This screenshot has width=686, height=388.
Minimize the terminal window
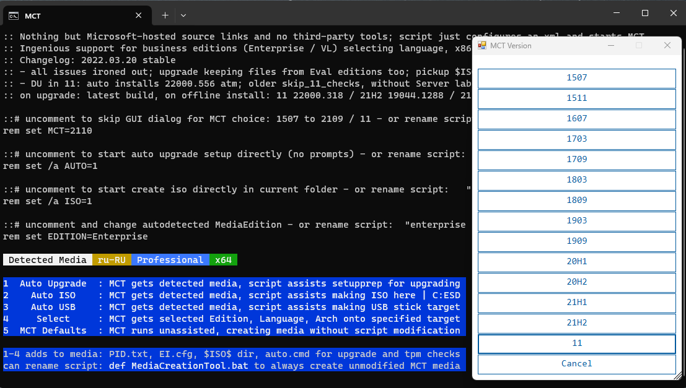tap(617, 13)
